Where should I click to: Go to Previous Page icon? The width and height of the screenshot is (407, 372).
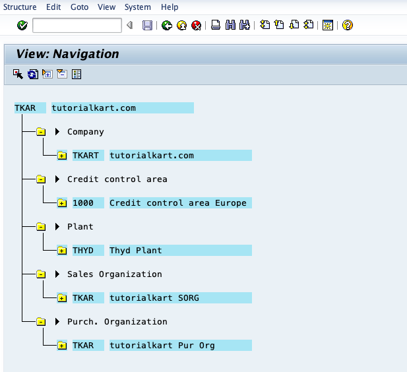279,24
